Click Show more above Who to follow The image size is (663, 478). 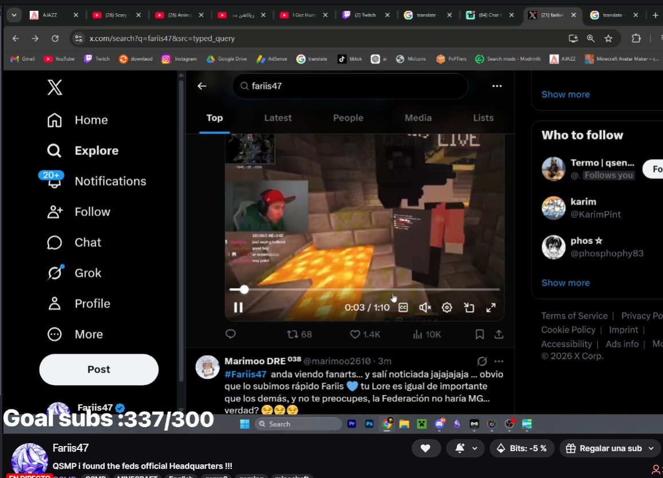pyautogui.click(x=565, y=94)
